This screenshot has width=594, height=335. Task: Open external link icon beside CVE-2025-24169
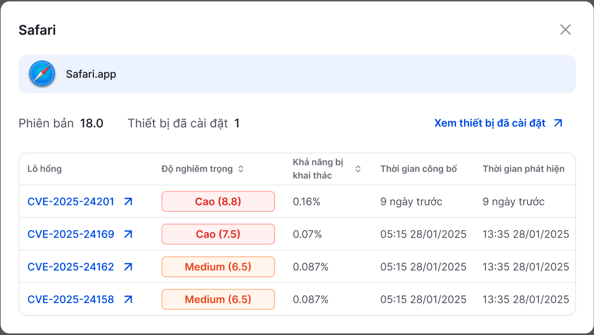coord(128,234)
